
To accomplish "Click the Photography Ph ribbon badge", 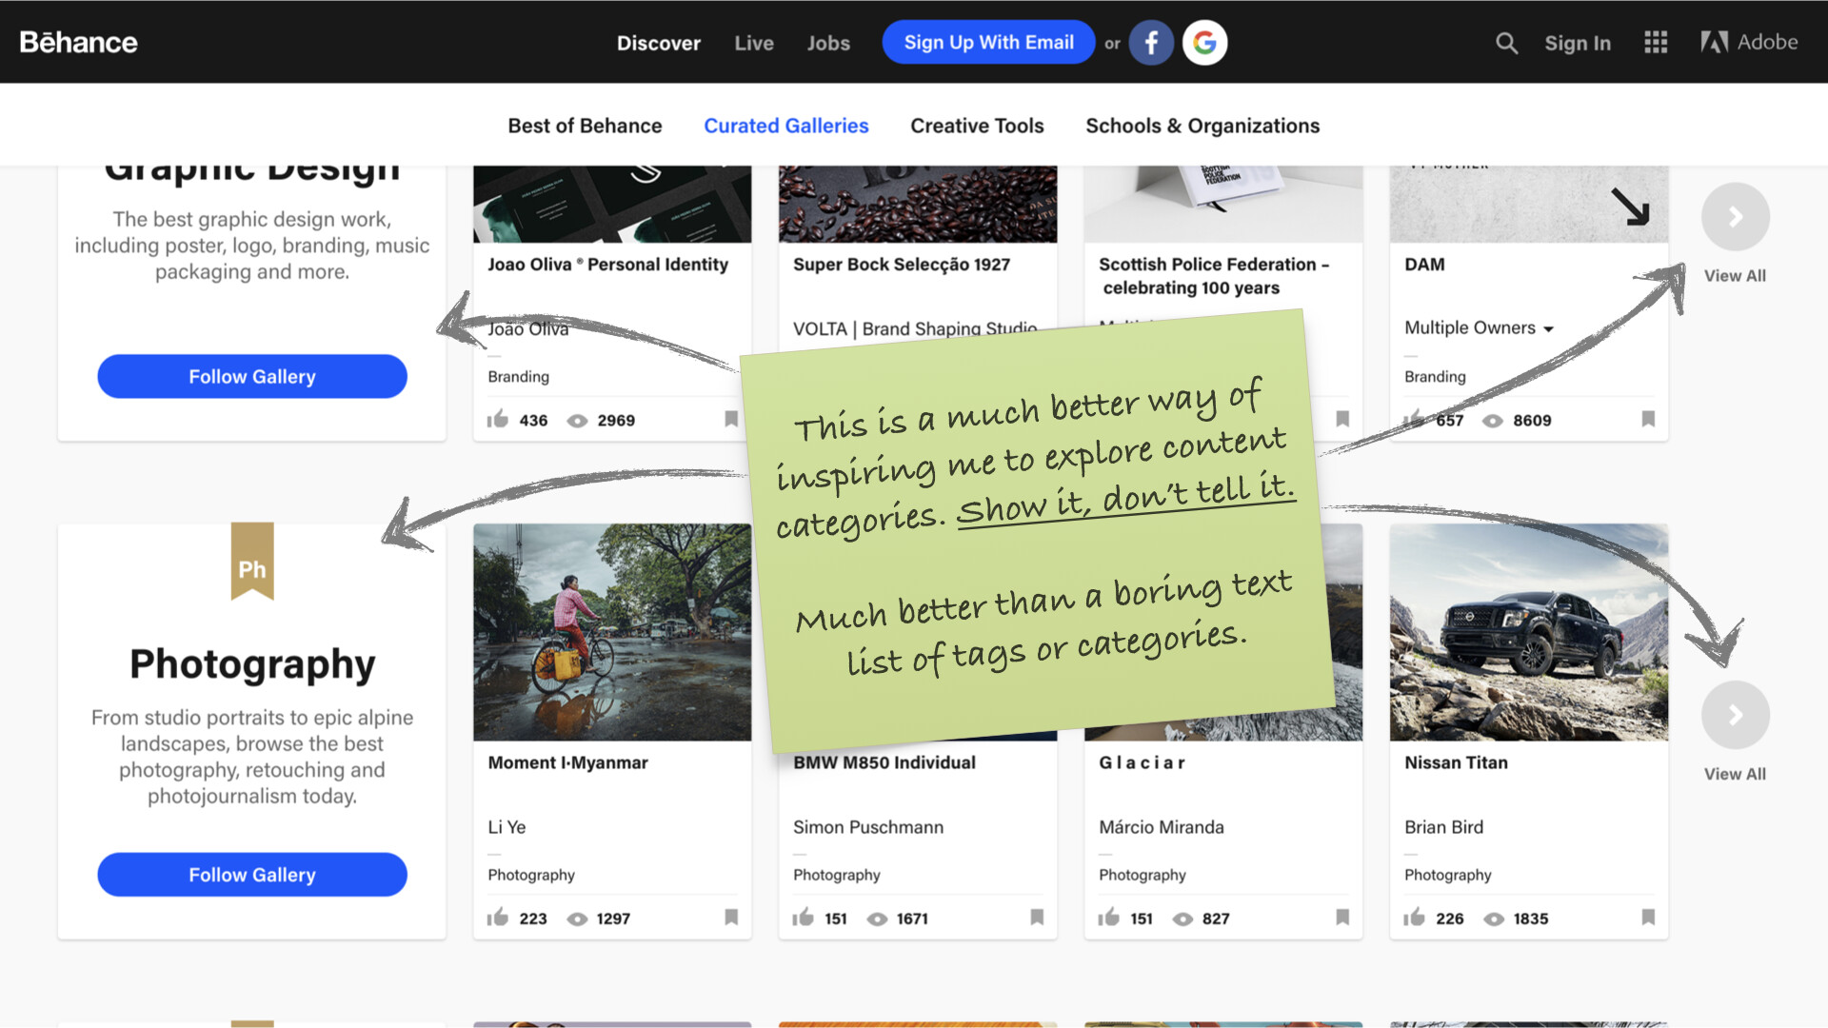I will 252,562.
